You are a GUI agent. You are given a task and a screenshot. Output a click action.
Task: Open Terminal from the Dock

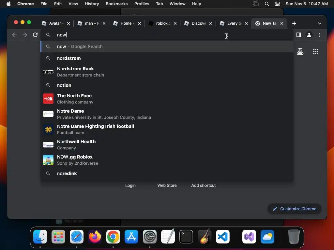[x=186, y=237]
